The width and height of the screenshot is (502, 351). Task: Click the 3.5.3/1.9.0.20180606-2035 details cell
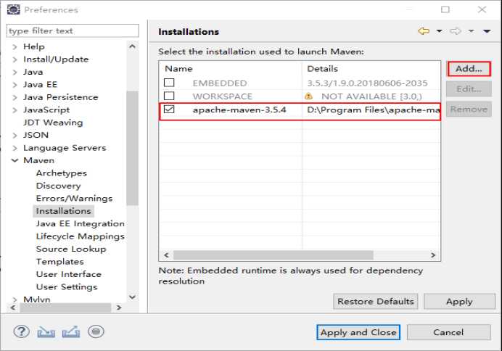(x=367, y=83)
